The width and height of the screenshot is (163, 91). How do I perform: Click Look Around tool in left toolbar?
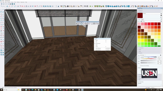[x=1, y=50]
